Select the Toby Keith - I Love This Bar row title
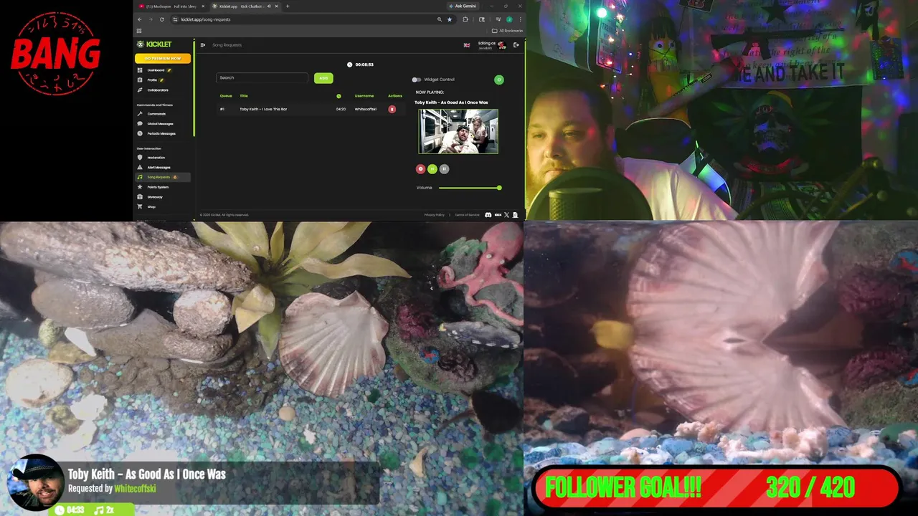Image resolution: width=918 pixels, height=516 pixels. click(263, 109)
